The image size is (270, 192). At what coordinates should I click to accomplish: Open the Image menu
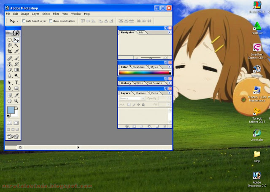(25, 14)
